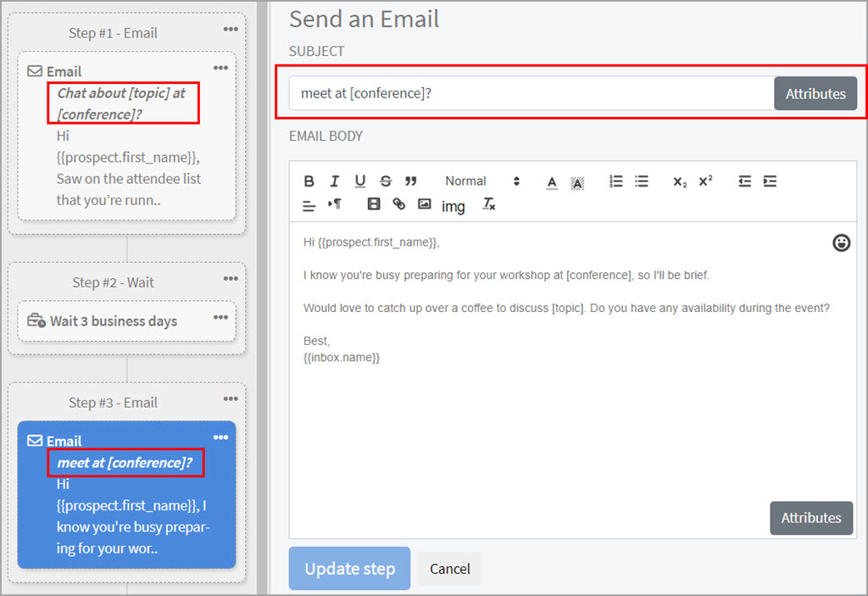The image size is (868, 596).
Task: Apply italic formatting
Action: click(x=335, y=181)
